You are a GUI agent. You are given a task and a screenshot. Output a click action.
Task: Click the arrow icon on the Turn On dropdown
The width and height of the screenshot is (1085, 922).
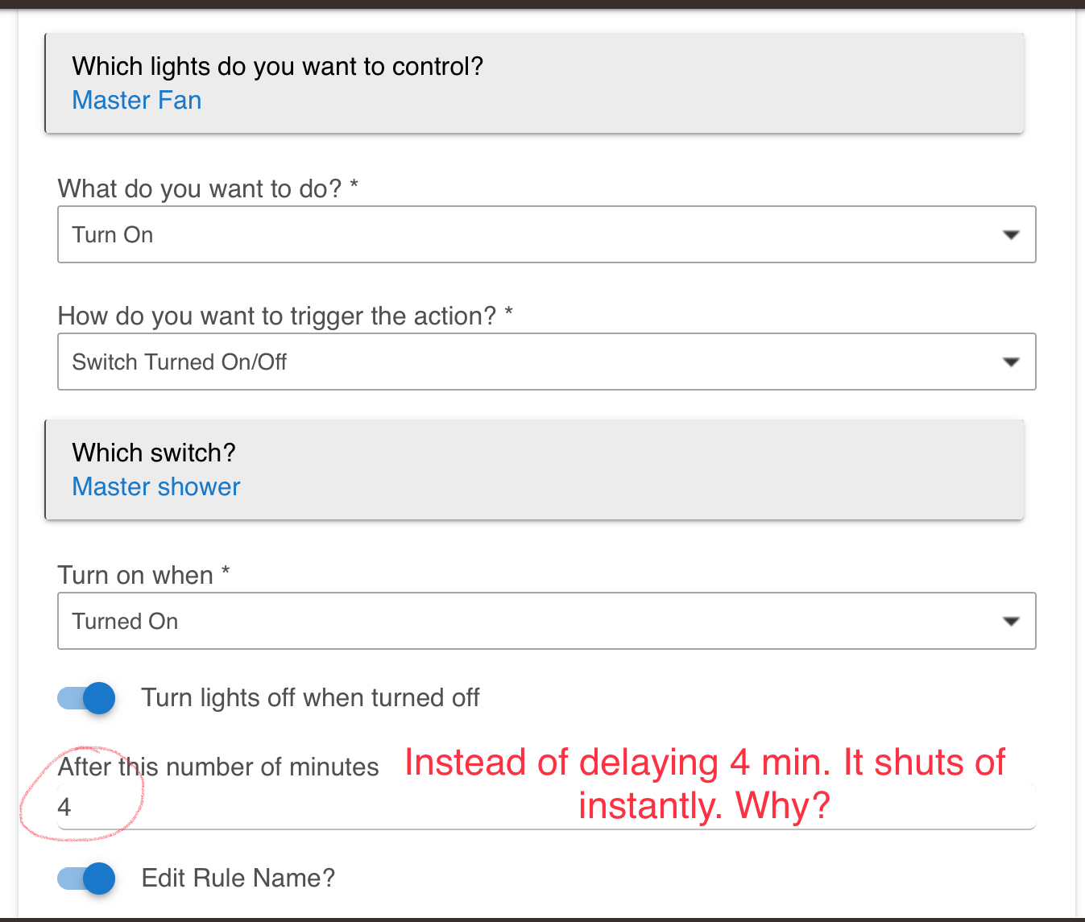coord(1010,235)
